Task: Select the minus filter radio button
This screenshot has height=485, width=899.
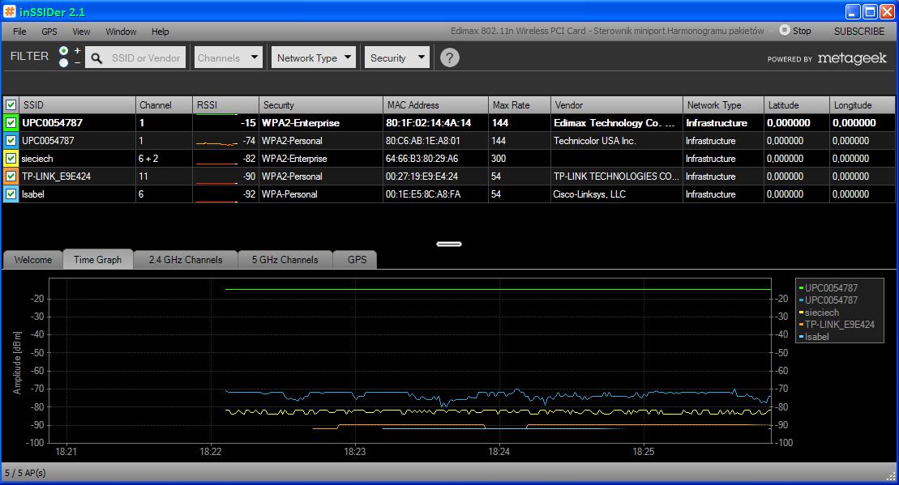Action: [64, 62]
